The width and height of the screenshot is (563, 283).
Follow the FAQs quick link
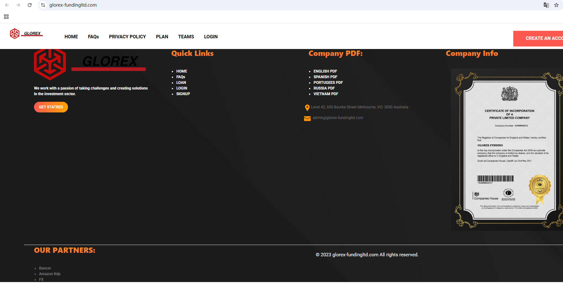pyautogui.click(x=181, y=77)
